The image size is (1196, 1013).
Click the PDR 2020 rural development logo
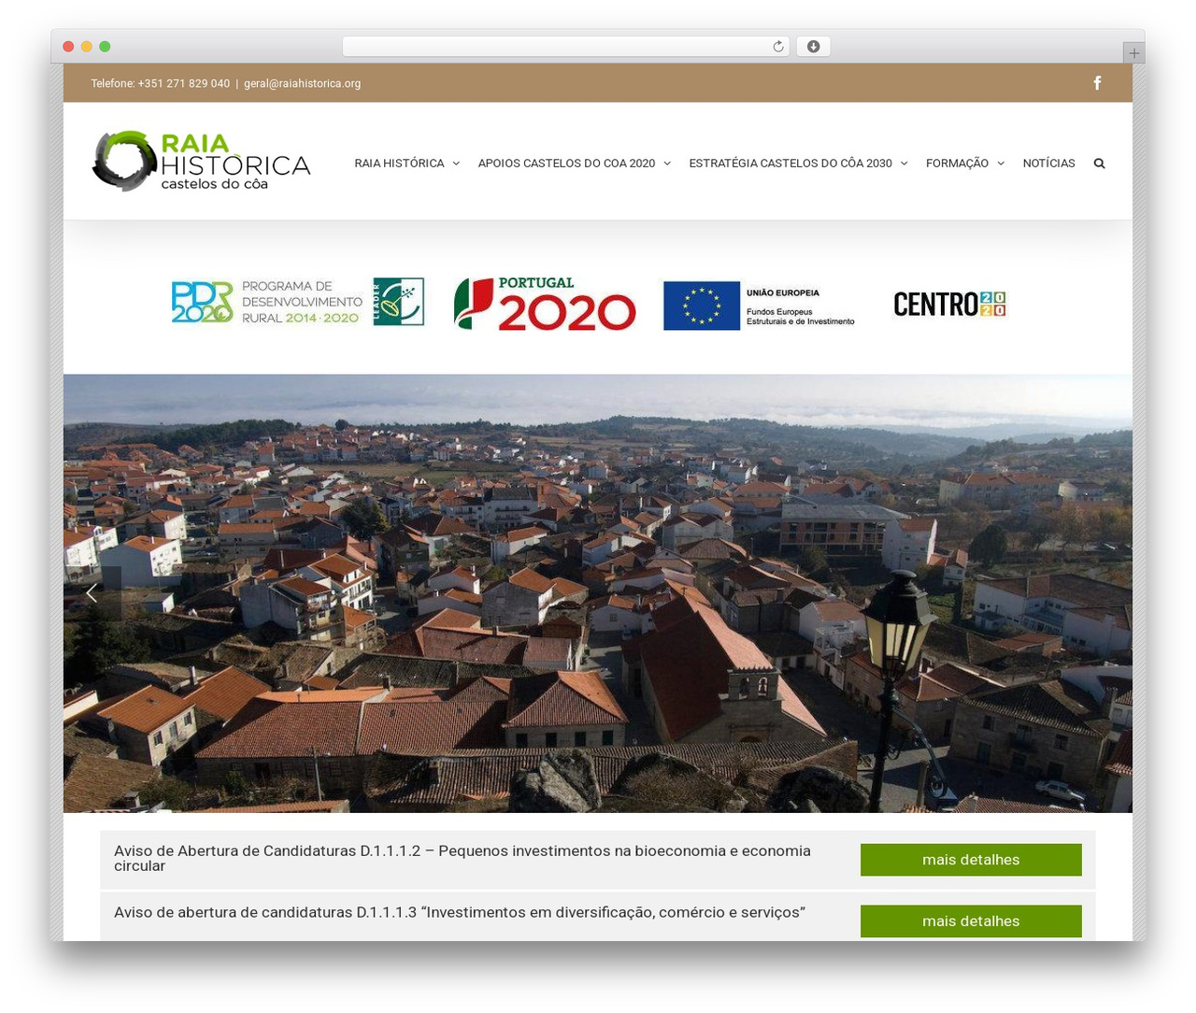tap(298, 302)
